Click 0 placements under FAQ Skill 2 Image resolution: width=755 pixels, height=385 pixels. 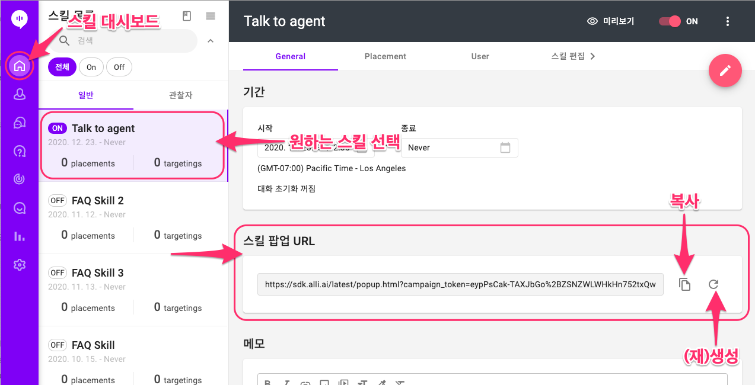pos(88,235)
